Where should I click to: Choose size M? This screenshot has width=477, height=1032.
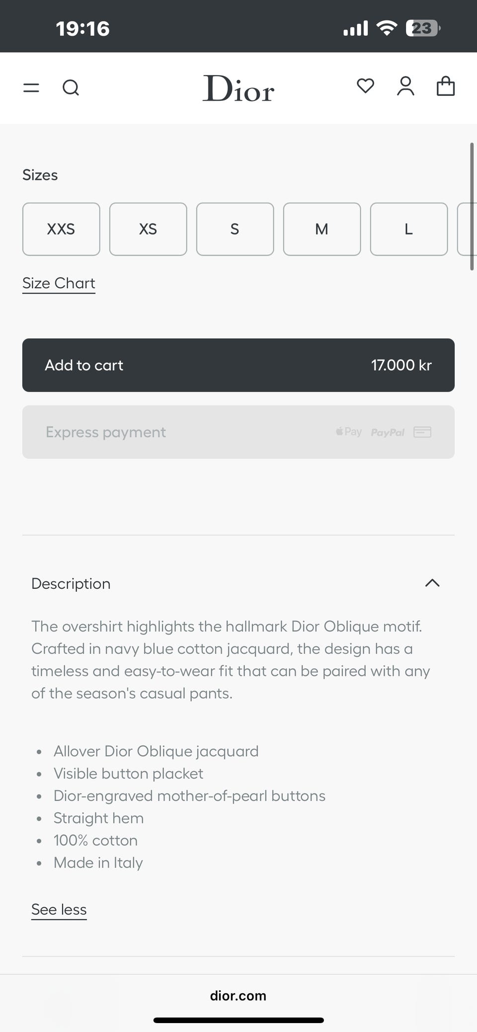322,229
